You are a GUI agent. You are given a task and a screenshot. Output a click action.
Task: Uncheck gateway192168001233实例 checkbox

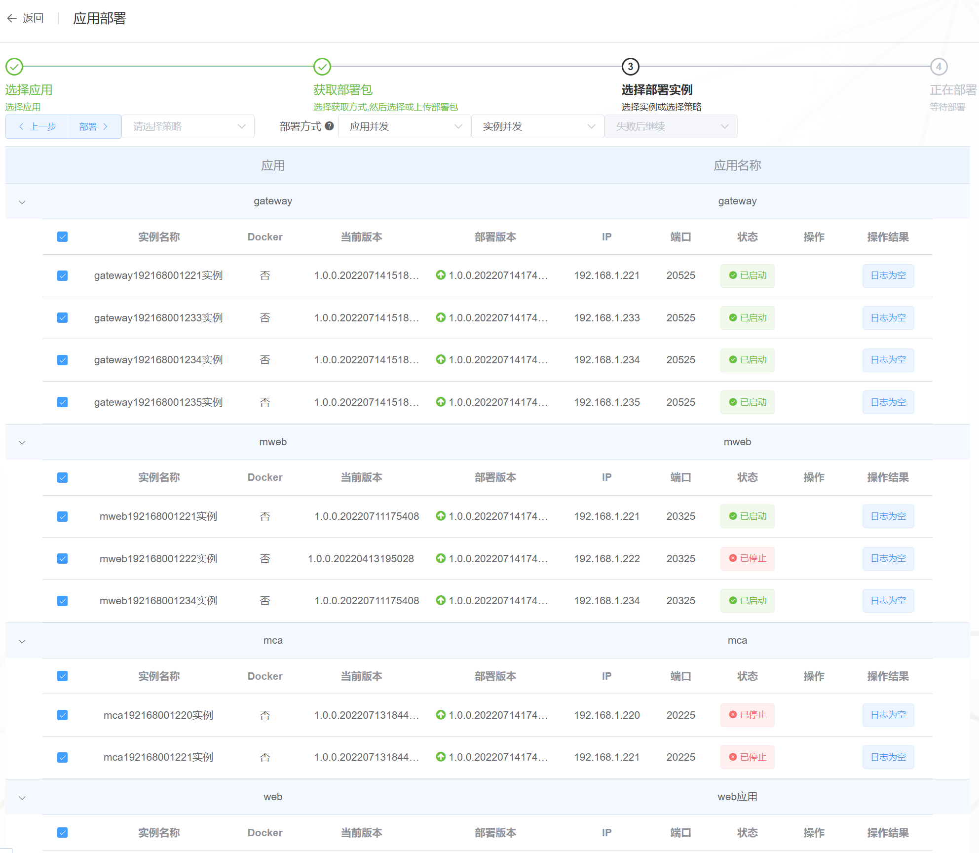tap(62, 317)
